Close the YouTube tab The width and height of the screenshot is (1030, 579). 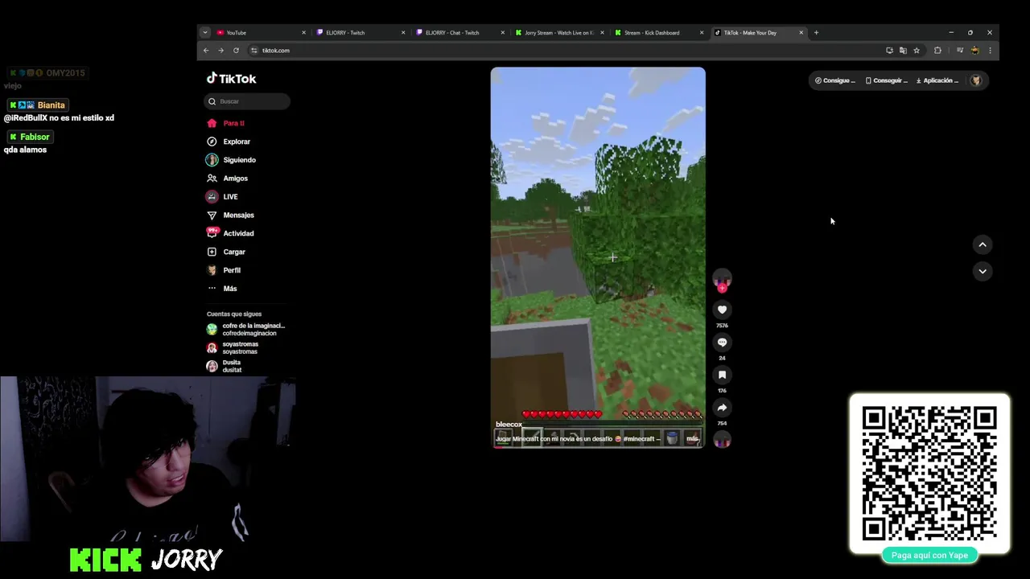click(303, 33)
